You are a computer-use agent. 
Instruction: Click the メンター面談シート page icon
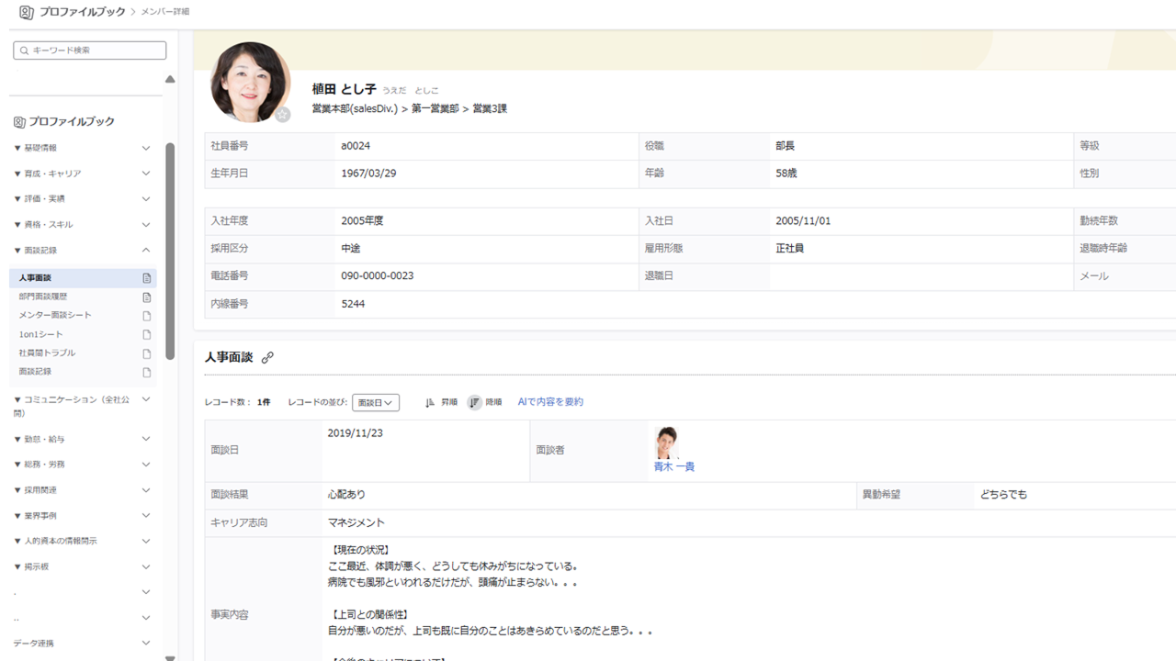click(146, 315)
